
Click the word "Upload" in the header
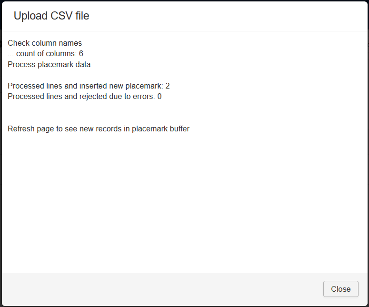[30, 16]
